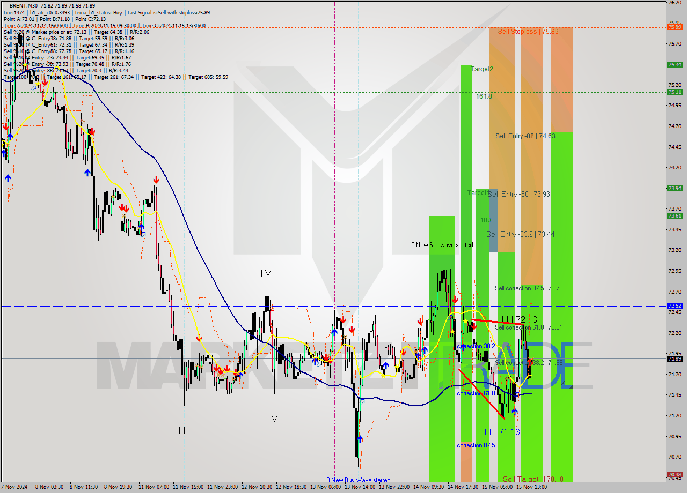Click the '161.8' Fibonacci level label
This screenshot has height=493, width=687.
click(484, 96)
